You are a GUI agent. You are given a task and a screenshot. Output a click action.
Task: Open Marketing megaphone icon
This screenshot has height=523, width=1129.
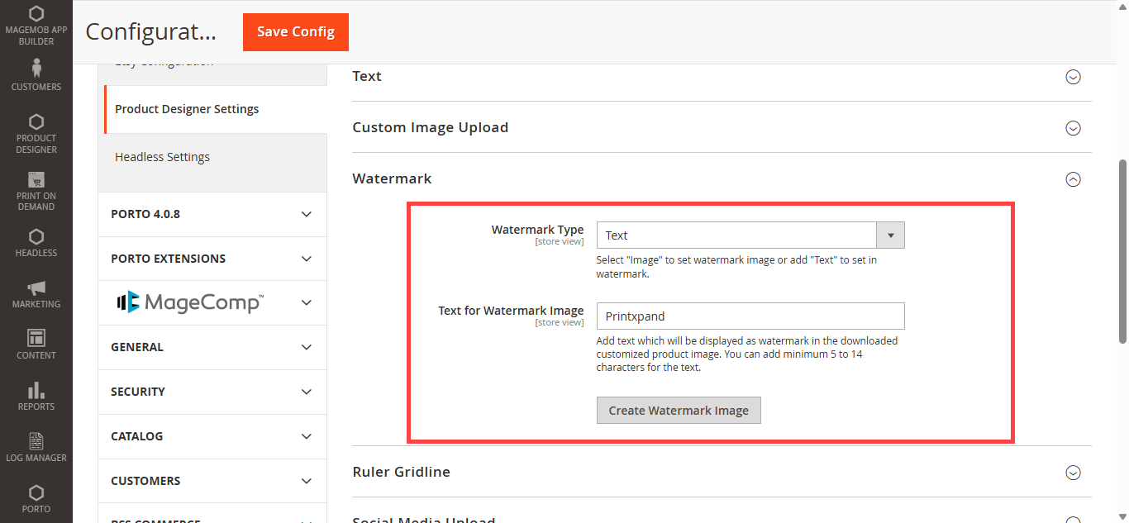pos(36,288)
